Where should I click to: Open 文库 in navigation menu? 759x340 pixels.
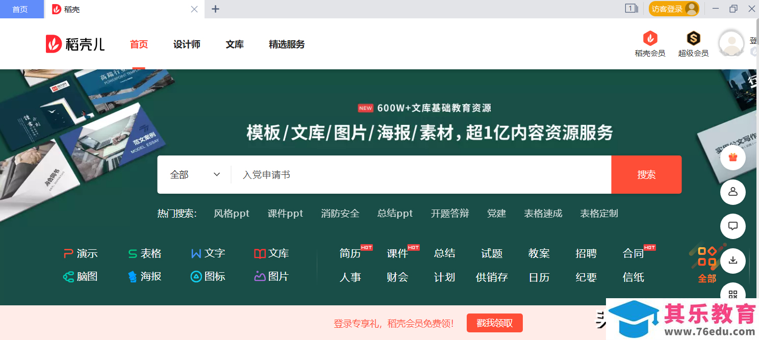235,44
